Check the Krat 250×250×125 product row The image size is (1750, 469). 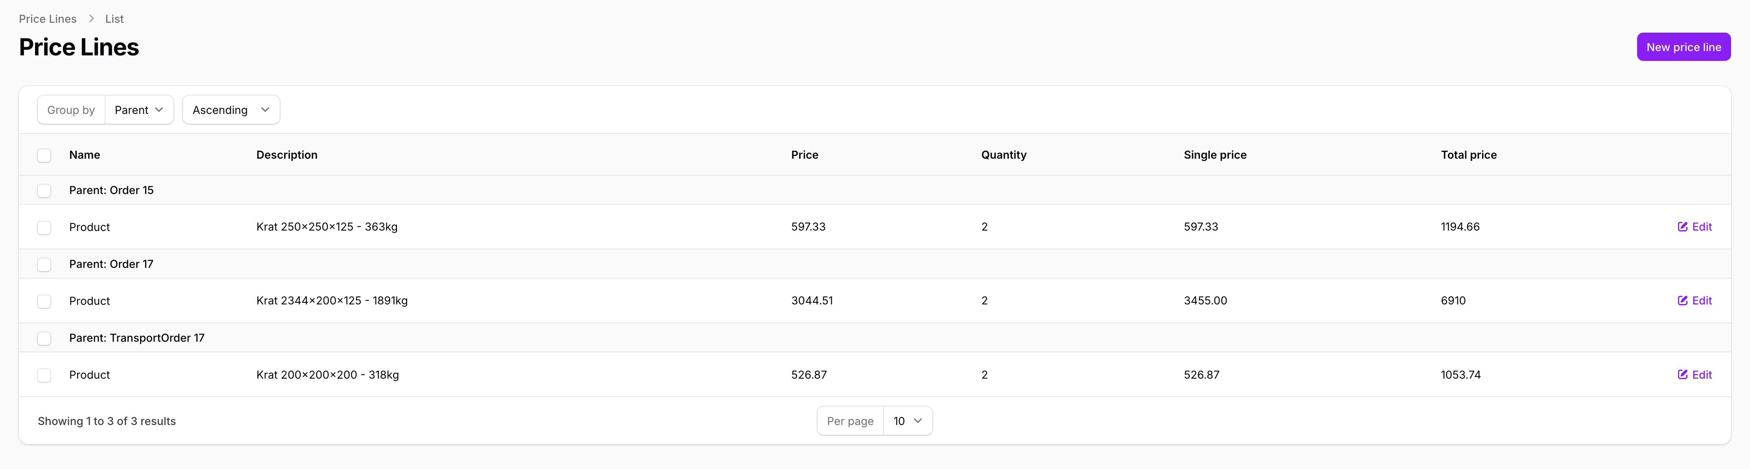click(44, 227)
